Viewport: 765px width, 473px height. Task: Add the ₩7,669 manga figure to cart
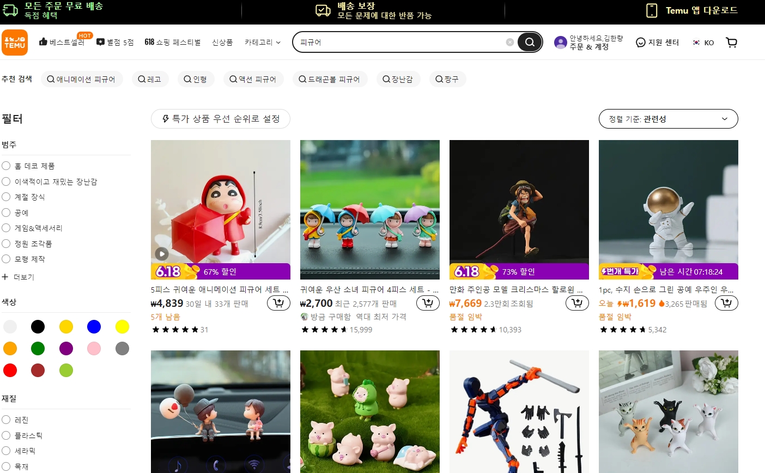[577, 304]
